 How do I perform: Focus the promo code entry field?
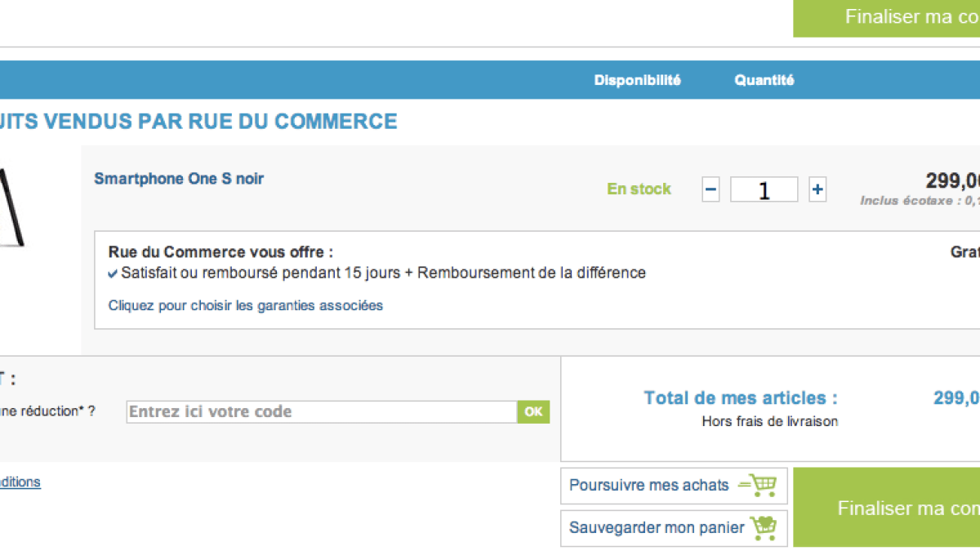pos(322,411)
